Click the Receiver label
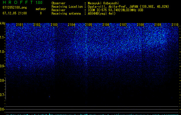Viewport: 181px width, 115px height. (x=58, y=10)
